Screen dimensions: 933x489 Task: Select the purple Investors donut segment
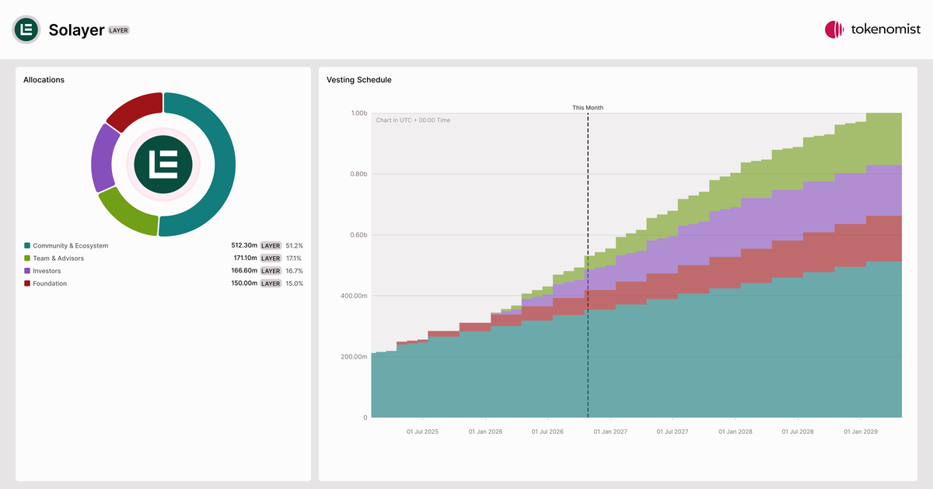point(103,158)
